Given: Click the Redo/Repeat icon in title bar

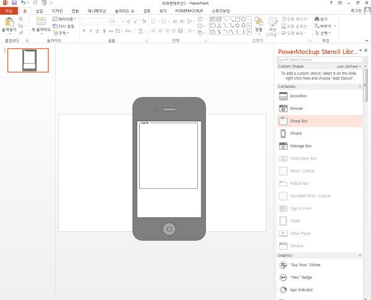Looking at the screenshot, I should click(x=35, y=3).
